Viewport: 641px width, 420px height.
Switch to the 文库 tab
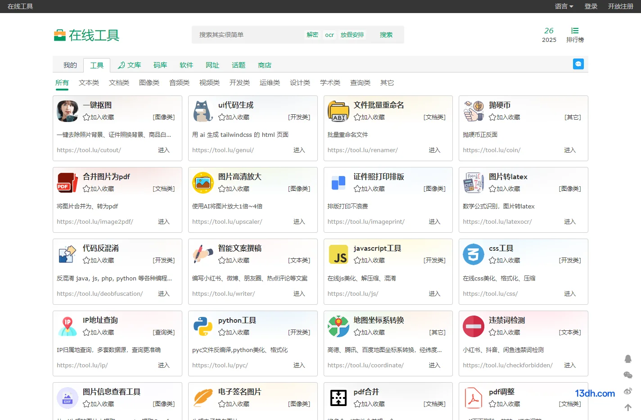130,65
